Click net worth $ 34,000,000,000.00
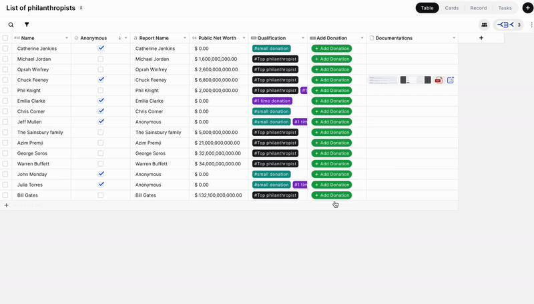534x304 pixels. [x=218, y=164]
